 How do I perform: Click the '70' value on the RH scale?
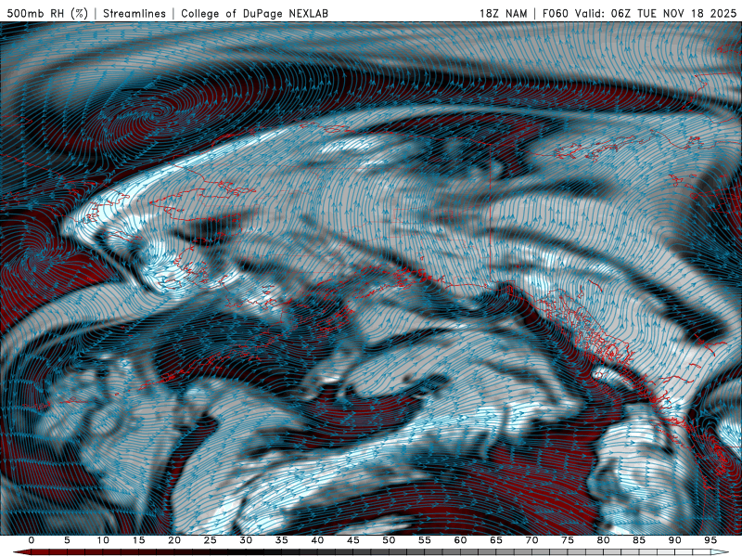(x=531, y=540)
